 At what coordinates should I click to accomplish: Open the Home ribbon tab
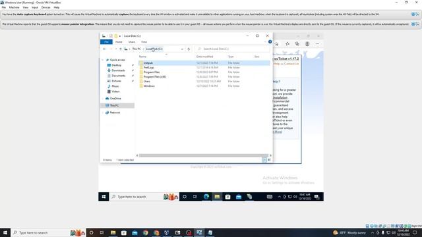click(119, 42)
